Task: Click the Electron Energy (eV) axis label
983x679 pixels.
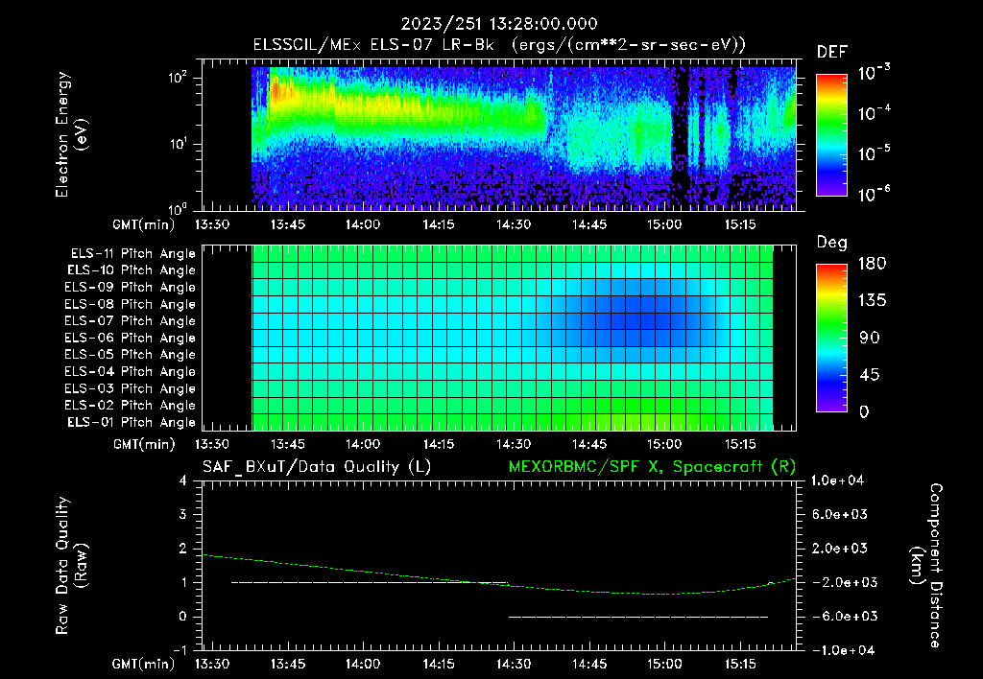Action: (71, 134)
